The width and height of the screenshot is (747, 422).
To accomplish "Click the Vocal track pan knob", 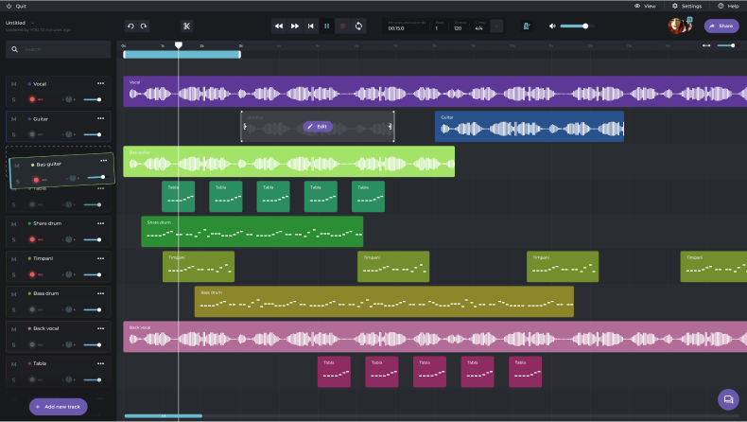I will (x=69, y=99).
